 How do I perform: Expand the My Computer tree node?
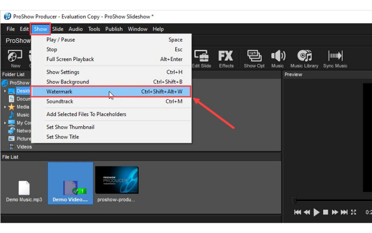point(5,123)
